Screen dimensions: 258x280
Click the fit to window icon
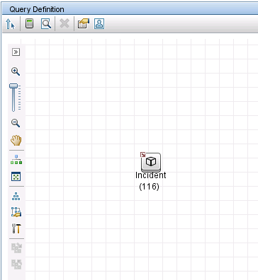click(16, 176)
